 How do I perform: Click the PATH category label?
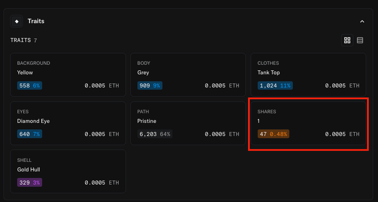[143, 112]
